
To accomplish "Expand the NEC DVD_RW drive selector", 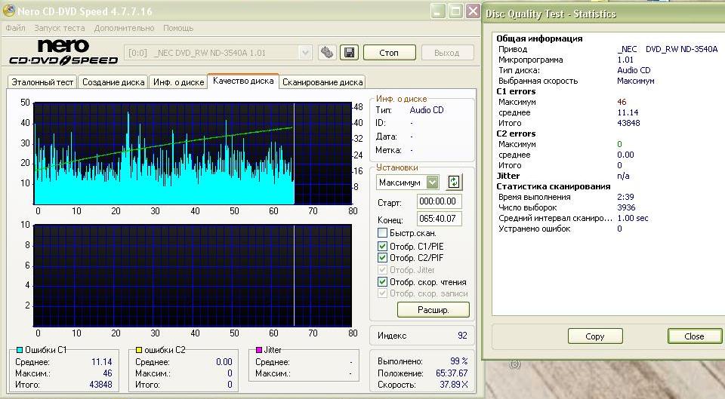I will coord(305,53).
